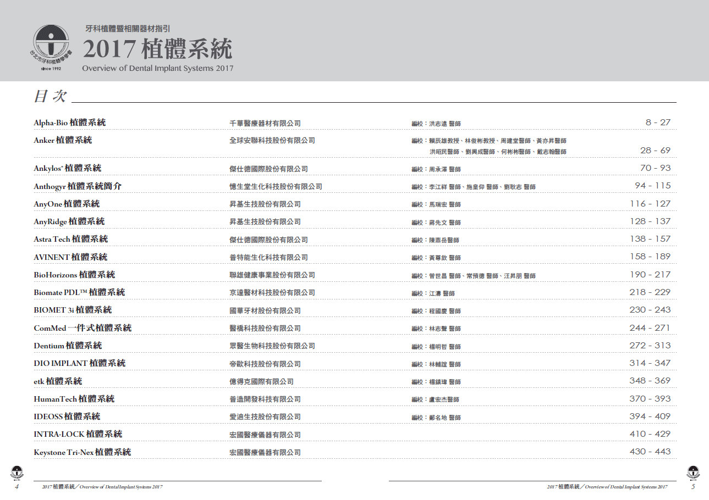The height and width of the screenshot is (500, 709).
Task: Click page range '94 - 115'
Action: point(653,186)
